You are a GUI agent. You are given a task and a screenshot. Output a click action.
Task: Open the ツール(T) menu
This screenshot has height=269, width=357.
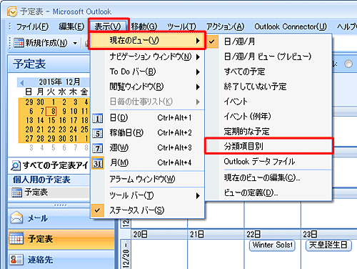(x=181, y=26)
